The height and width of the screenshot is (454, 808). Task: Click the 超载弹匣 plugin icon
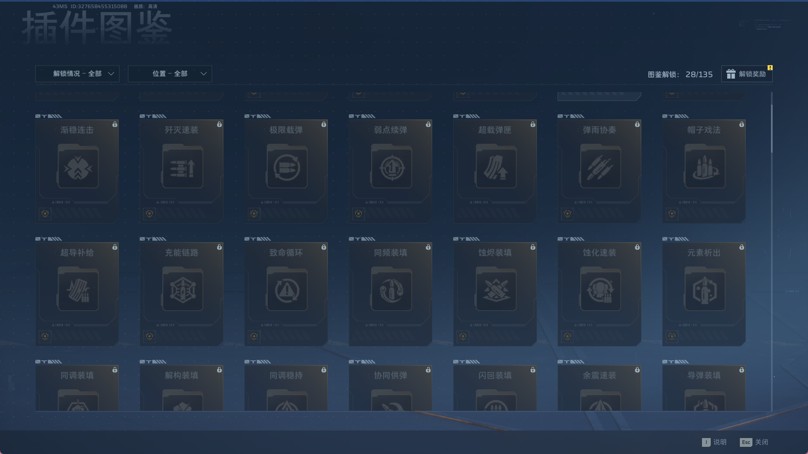point(496,168)
